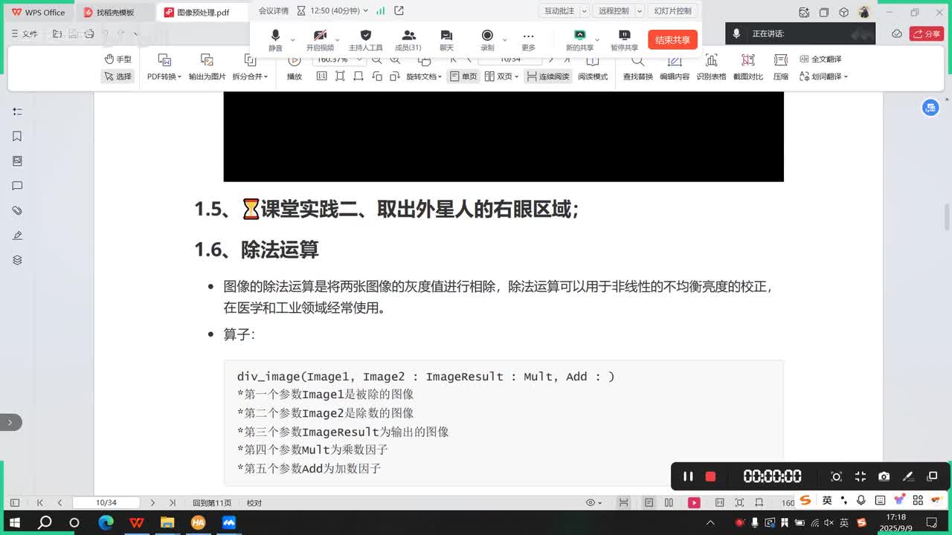Open 划词翻译 dropdown
The height and width of the screenshot is (535, 952).
coord(823,77)
